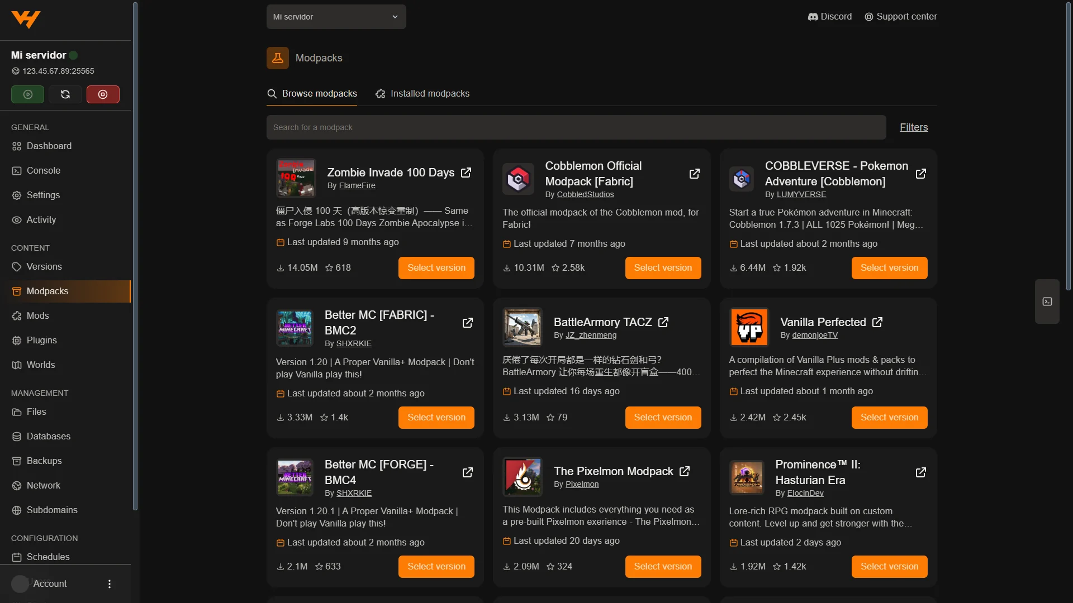Switch to Installed modpacks tab
The width and height of the screenshot is (1073, 603).
(422, 94)
